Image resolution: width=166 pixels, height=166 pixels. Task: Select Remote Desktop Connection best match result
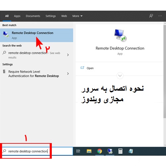click(x=37, y=35)
